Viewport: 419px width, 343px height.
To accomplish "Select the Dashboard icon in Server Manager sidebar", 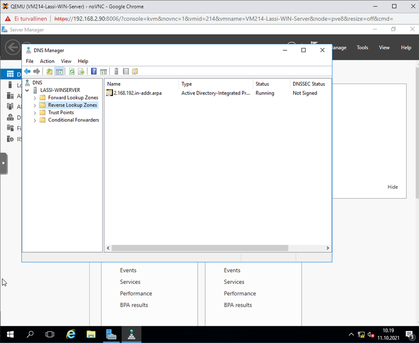I will tap(10, 74).
